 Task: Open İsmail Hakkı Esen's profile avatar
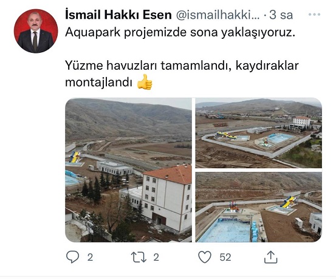[36, 31]
